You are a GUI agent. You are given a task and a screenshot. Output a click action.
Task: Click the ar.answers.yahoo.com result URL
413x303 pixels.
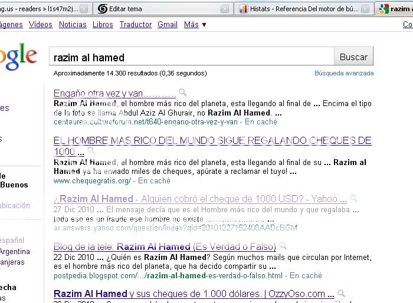pos(175,228)
